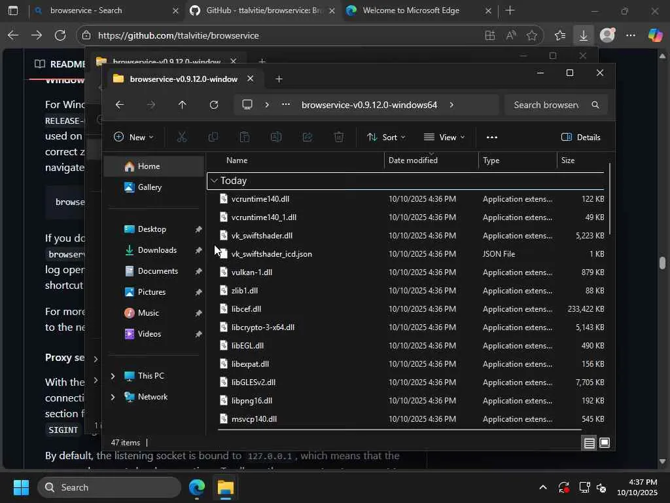
Task: Open the Sort dropdown menu
Action: pos(386,137)
